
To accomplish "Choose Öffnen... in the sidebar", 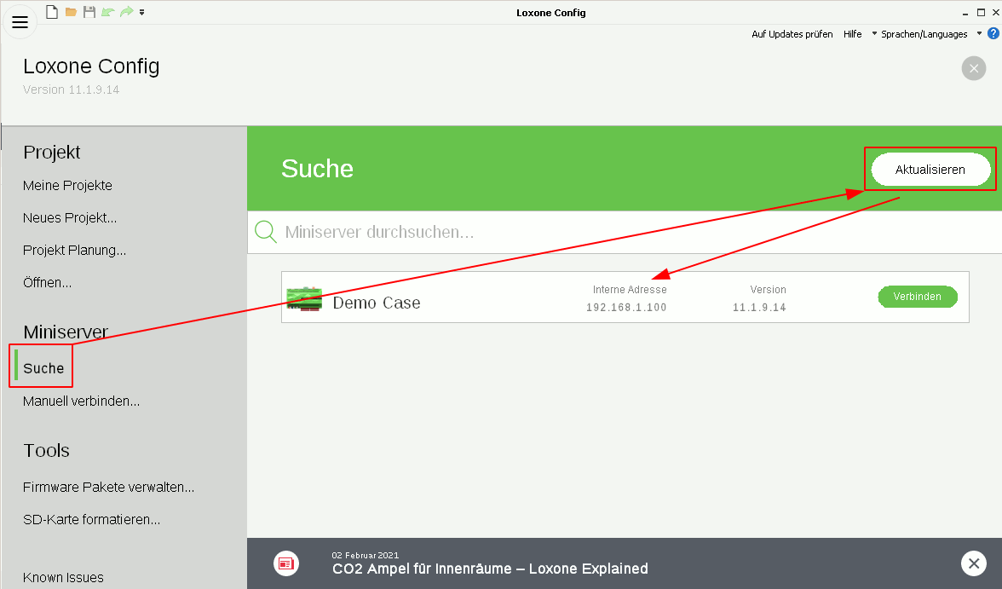I will (48, 283).
